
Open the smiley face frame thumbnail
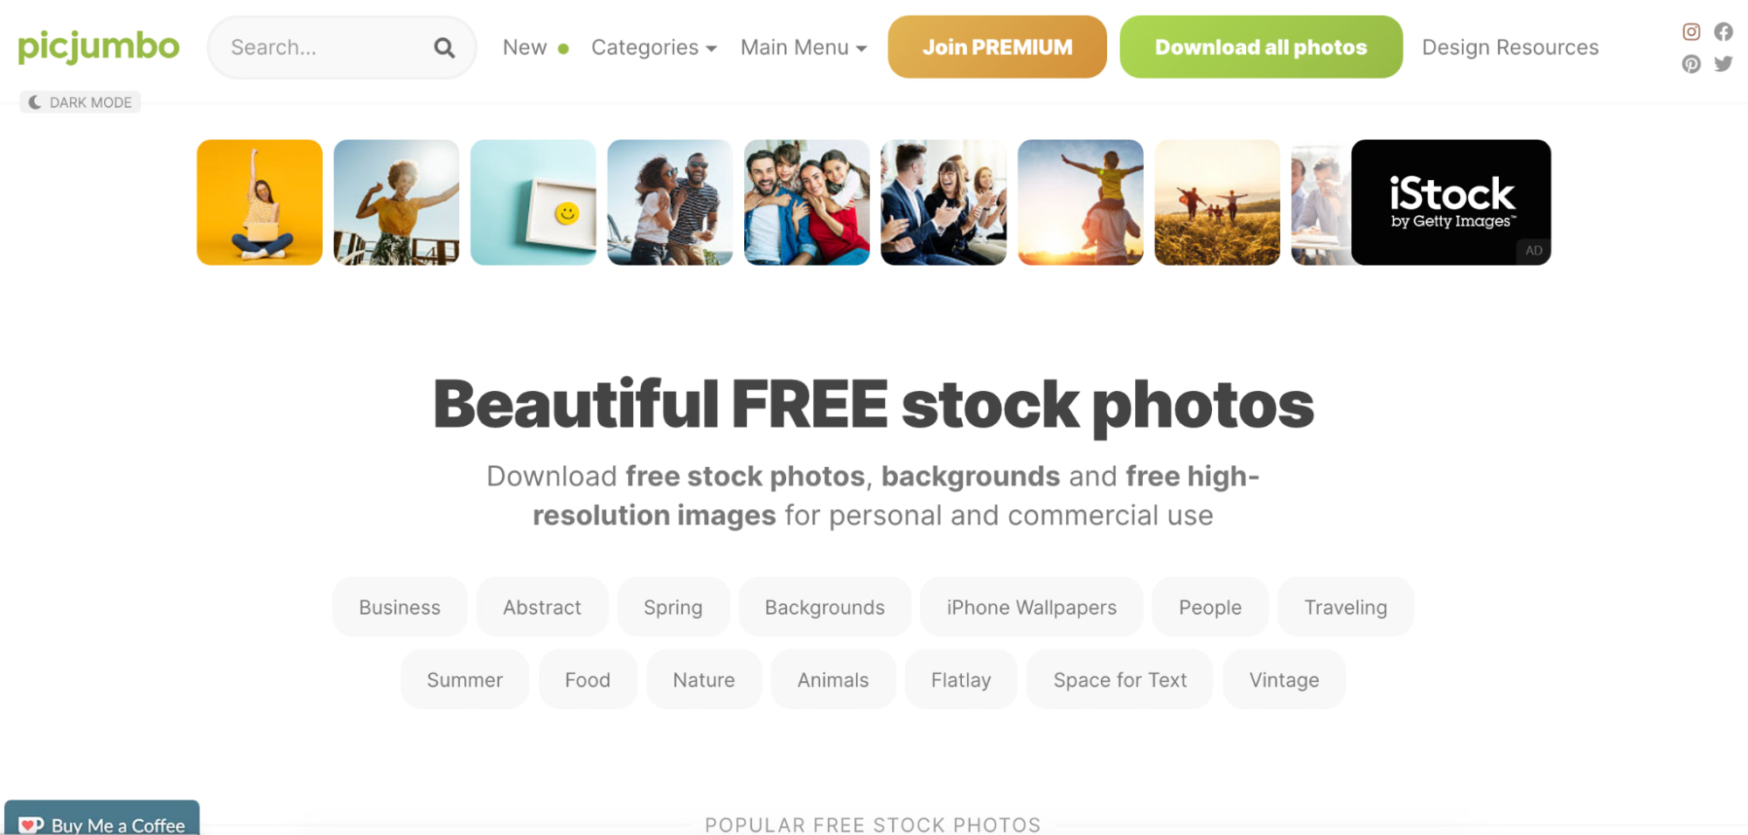(x=533, y=202)
